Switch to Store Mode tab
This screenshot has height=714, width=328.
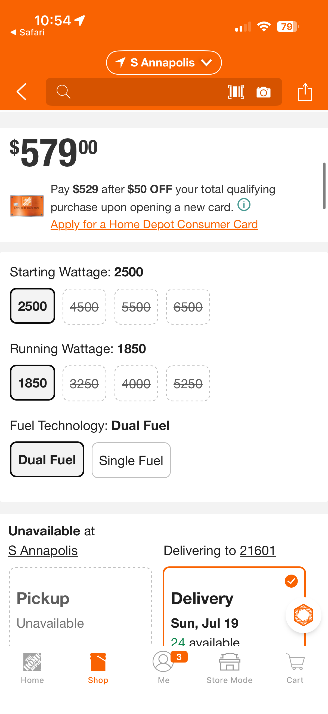(x=230, y=668)
